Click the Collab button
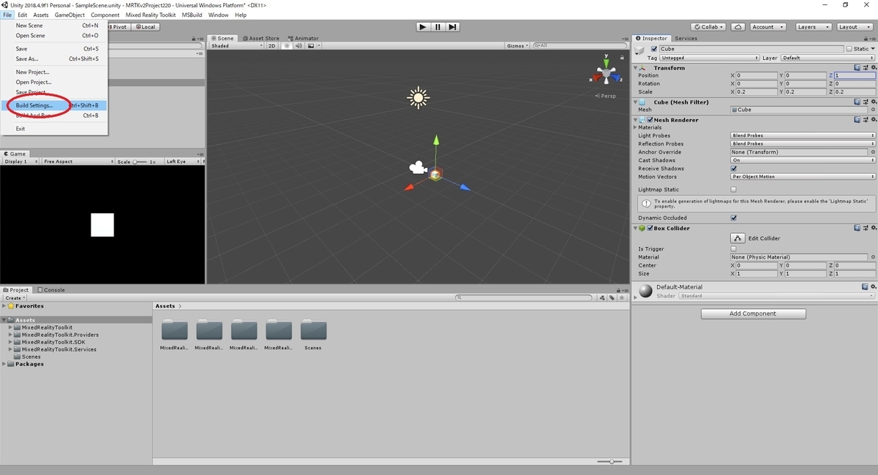The width and height of the screenshot is (878, 475). click(x=709, y=27)
